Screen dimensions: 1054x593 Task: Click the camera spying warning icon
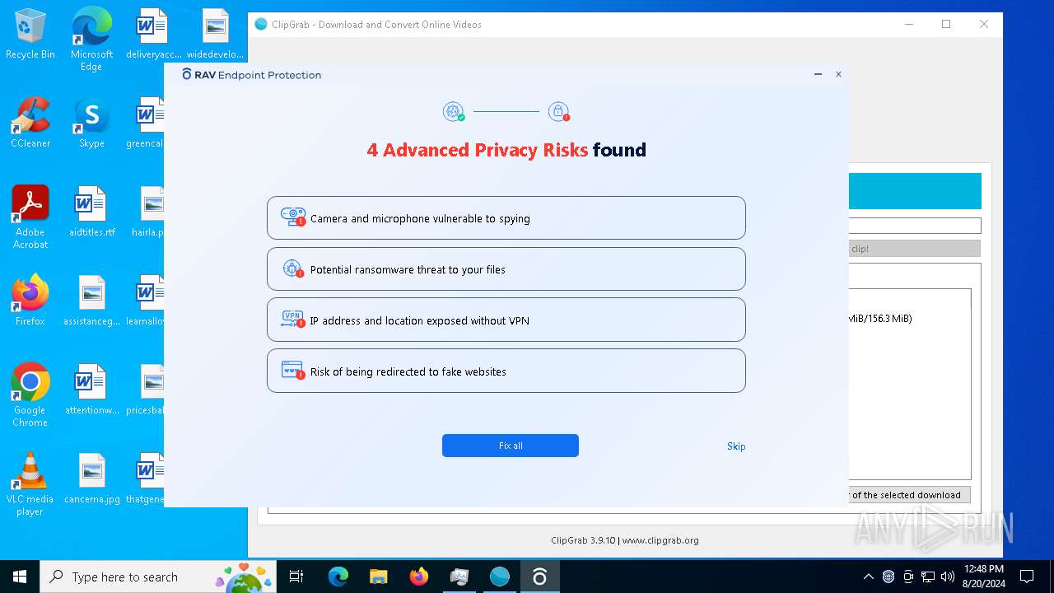point(293,217)
